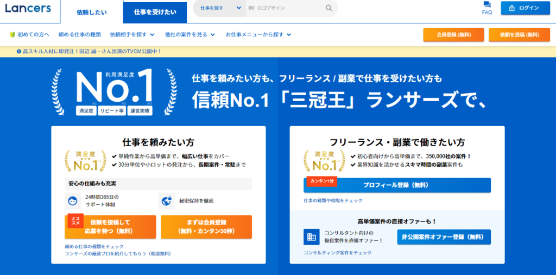Open ランサーズの厳選プロを紹介してもらう link
The width and height of the screenshot is (556, 275).
pos(118,254)
